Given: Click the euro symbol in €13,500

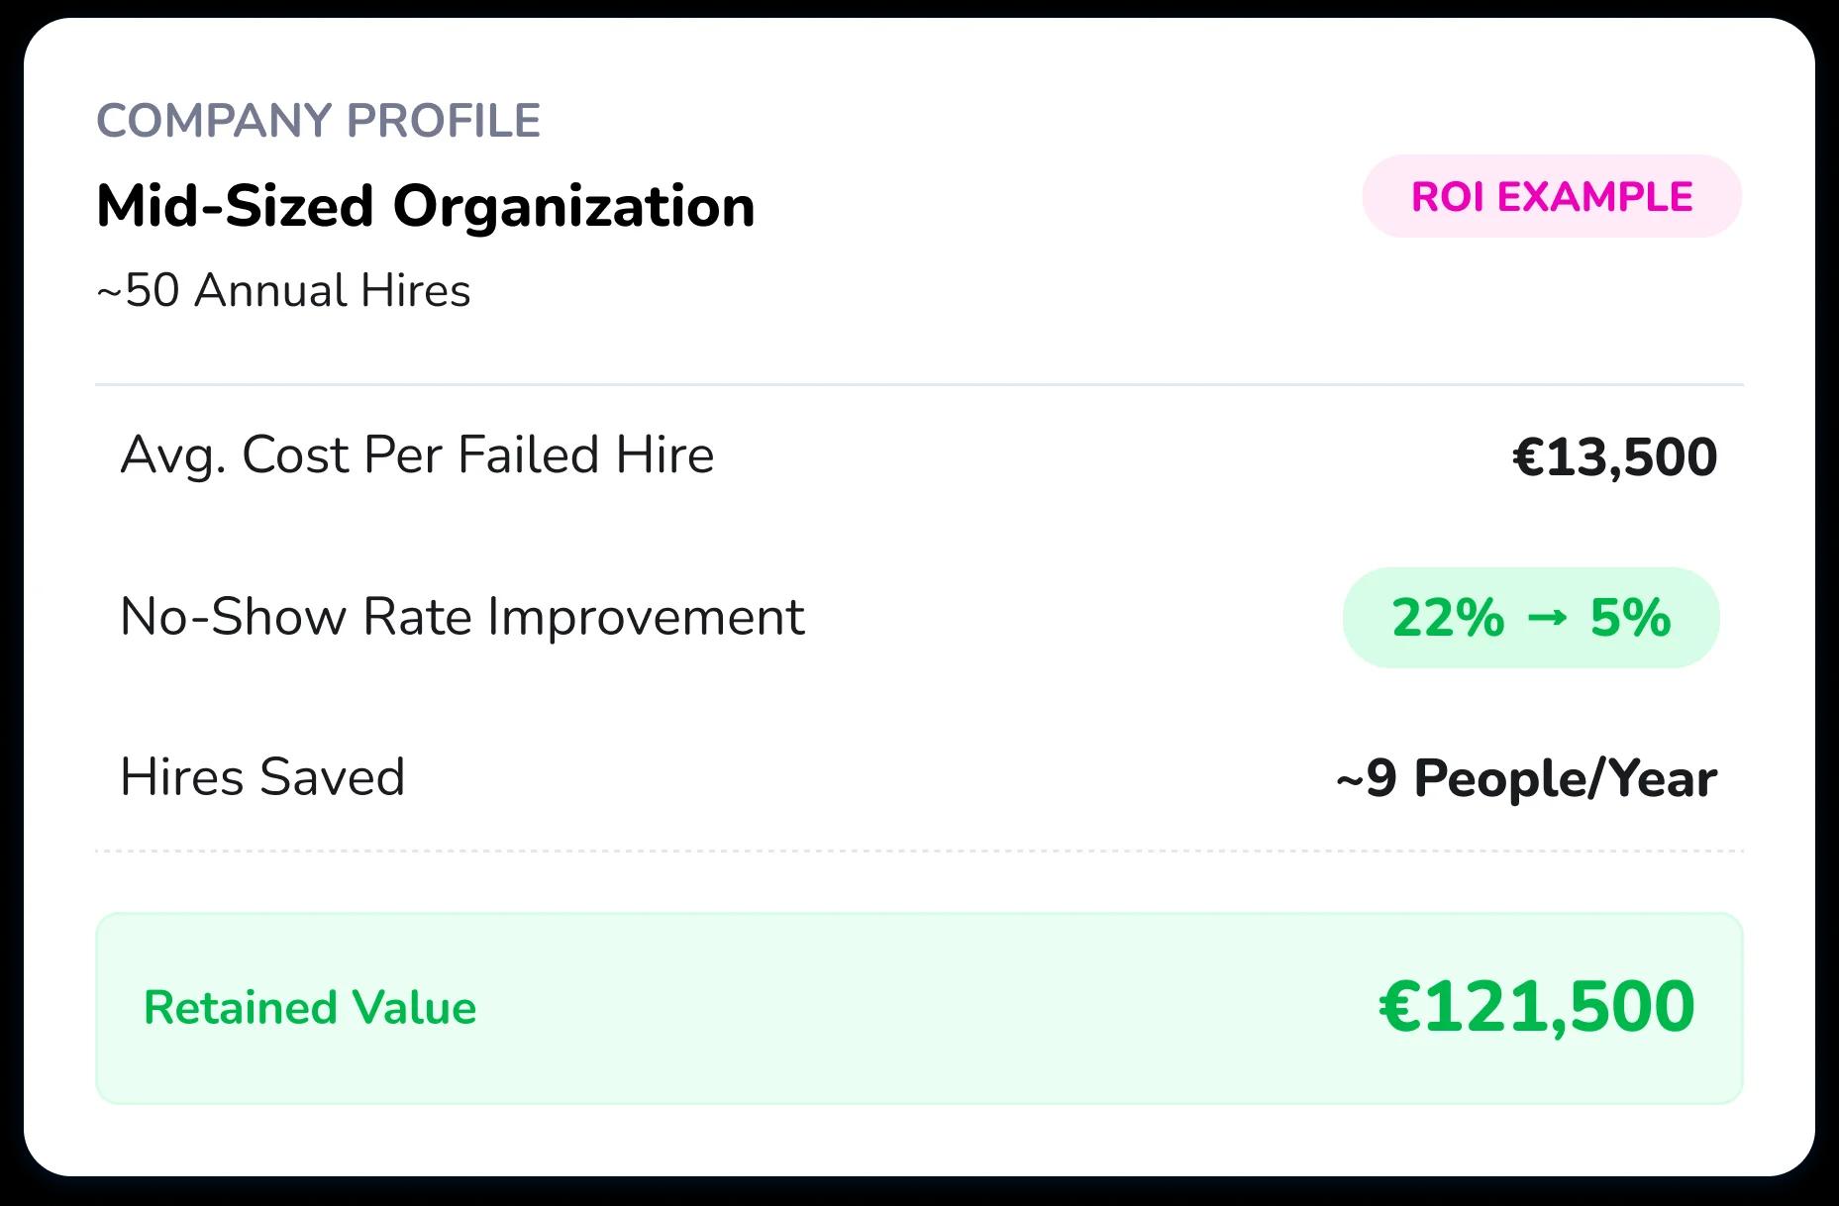Looking at the screenshot, I should 1528,457.
